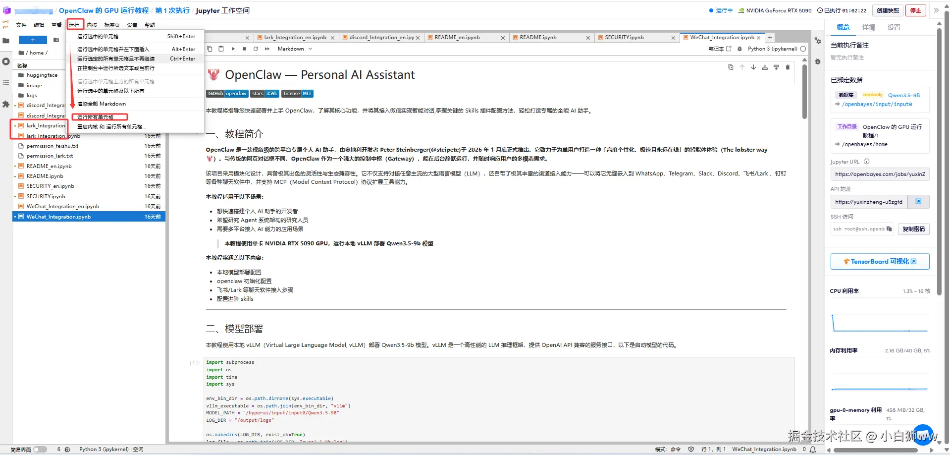Restart kernel and run all with fast-forward icon

(x=267, y=49)
